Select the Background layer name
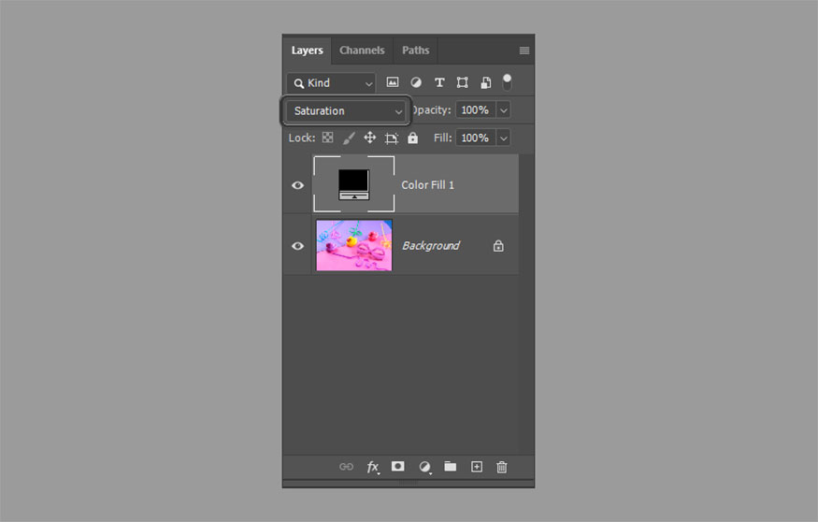The image size is (818, 522). 431,246
